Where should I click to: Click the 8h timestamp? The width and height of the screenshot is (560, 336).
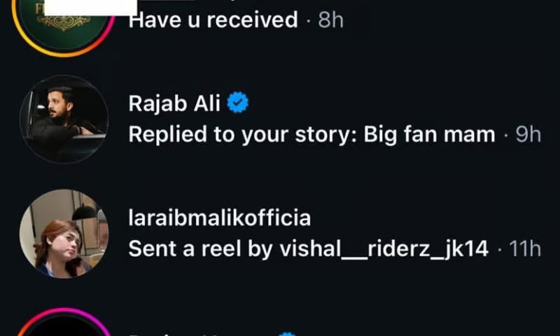click(x=331, y=20)
